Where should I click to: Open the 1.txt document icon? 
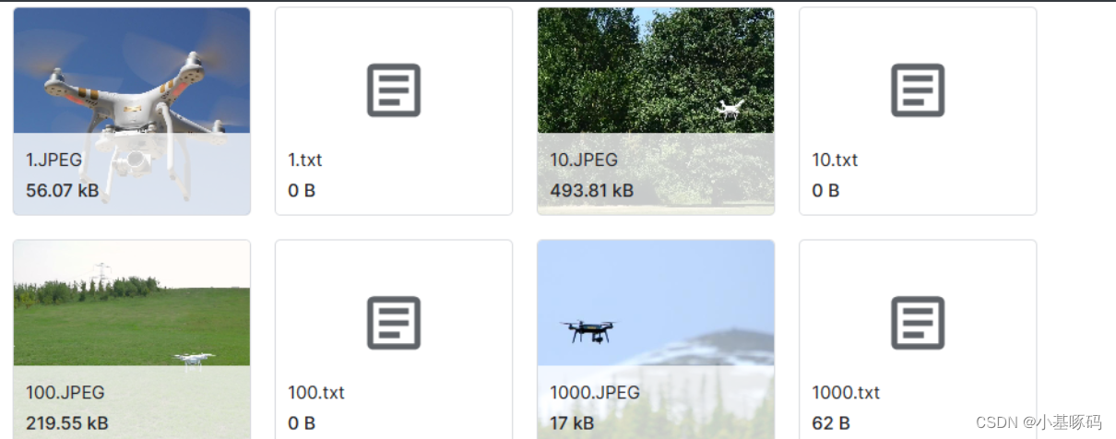(x=394, y=90)
